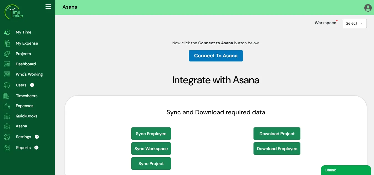
Task: Open the Online chat status widget
Action: [x=346, y=170]
